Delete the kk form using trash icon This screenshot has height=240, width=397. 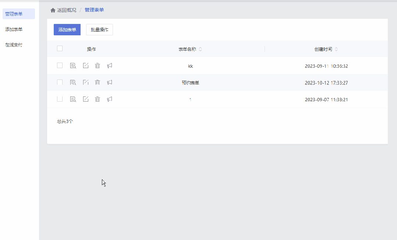click(98, 66)
